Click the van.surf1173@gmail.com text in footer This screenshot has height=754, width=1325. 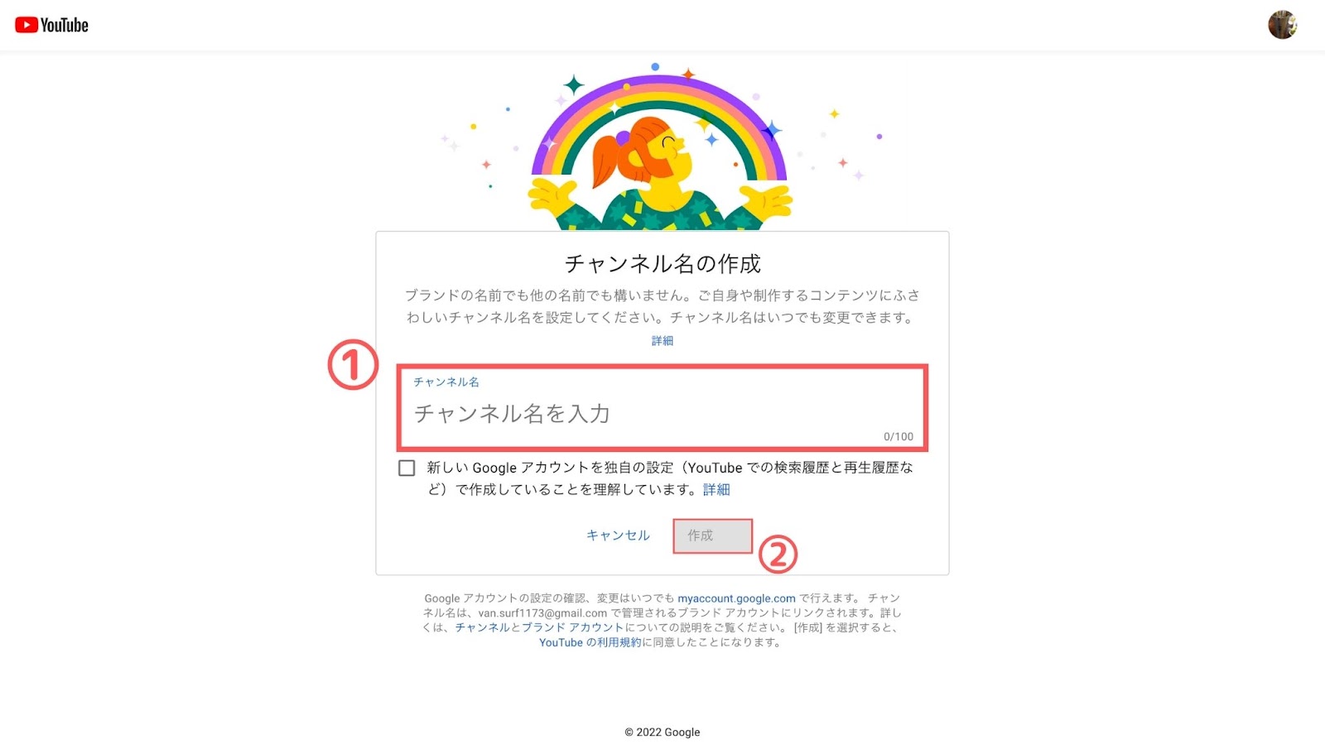coord(542,613)
